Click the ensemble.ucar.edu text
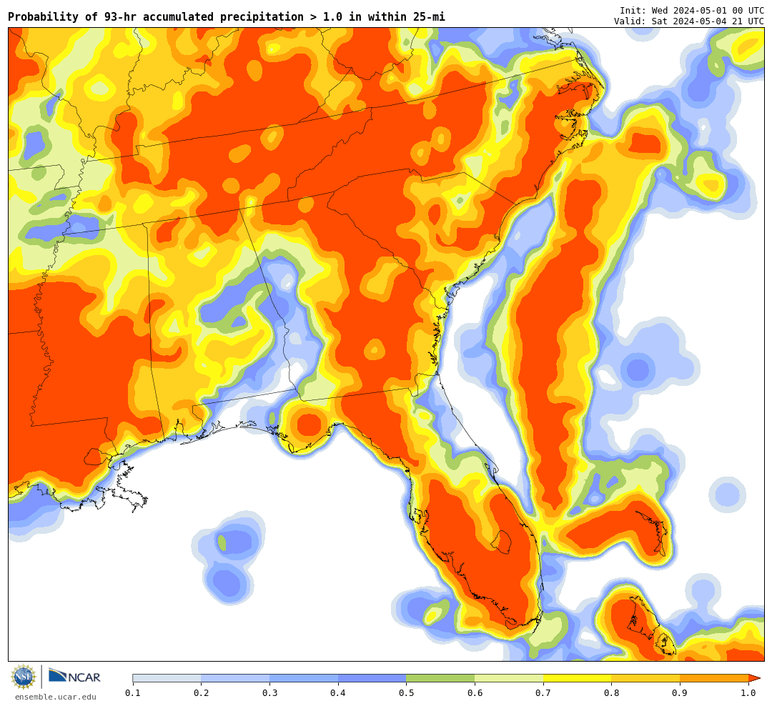The height and width of the screenshot is (706, 772). click(56, 697)
